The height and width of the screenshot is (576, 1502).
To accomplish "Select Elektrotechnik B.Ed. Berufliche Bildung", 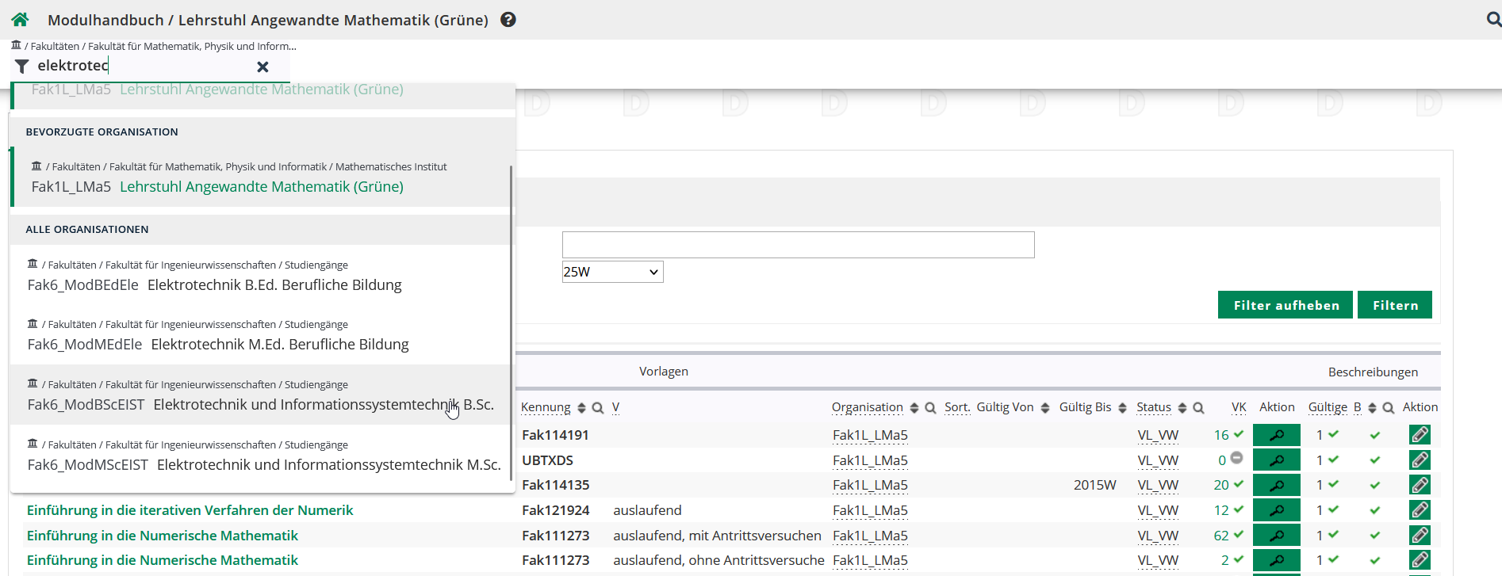I will 274,285.
